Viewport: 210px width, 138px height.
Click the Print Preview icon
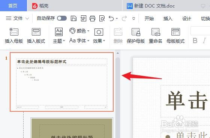pyautogui.click(x=102, y=18)
